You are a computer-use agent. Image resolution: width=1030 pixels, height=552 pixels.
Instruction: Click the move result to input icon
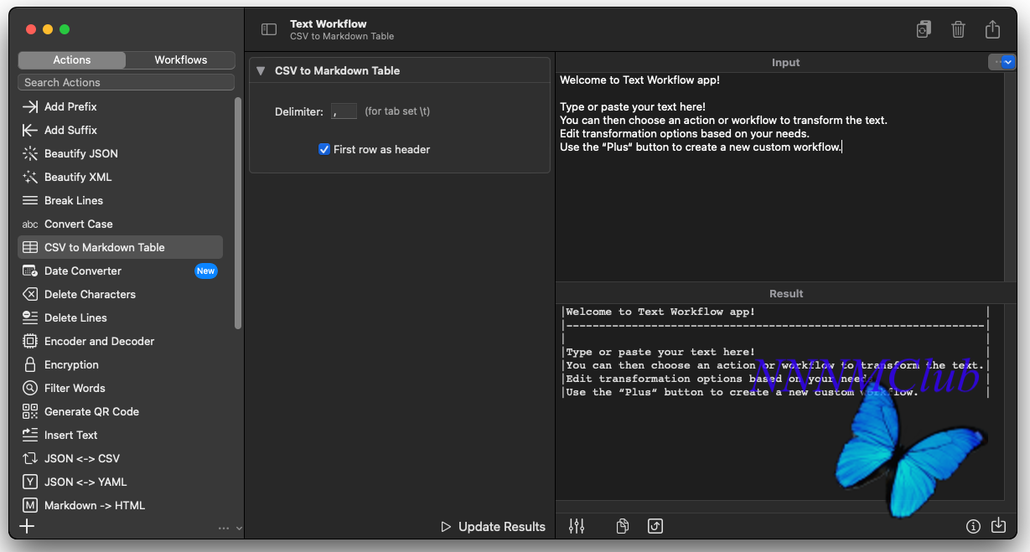pos(655,526)
